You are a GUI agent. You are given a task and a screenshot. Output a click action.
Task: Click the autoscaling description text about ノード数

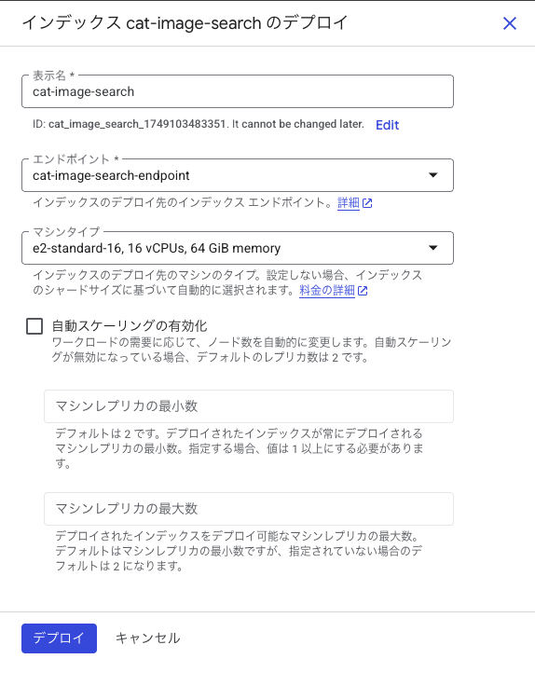(x=252, y=350)
